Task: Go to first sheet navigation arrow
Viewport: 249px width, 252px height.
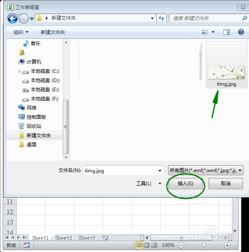Action: coord(7,238)
